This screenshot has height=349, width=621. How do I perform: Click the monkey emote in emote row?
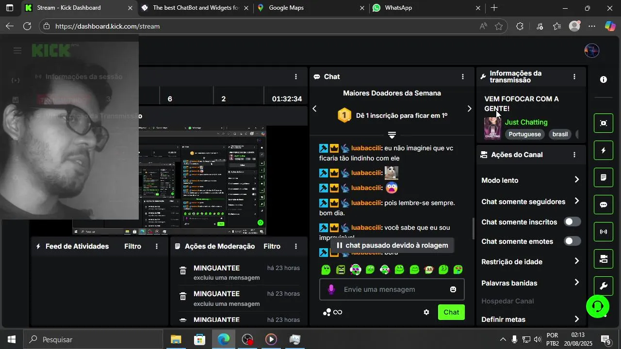[x=429, y=270]
